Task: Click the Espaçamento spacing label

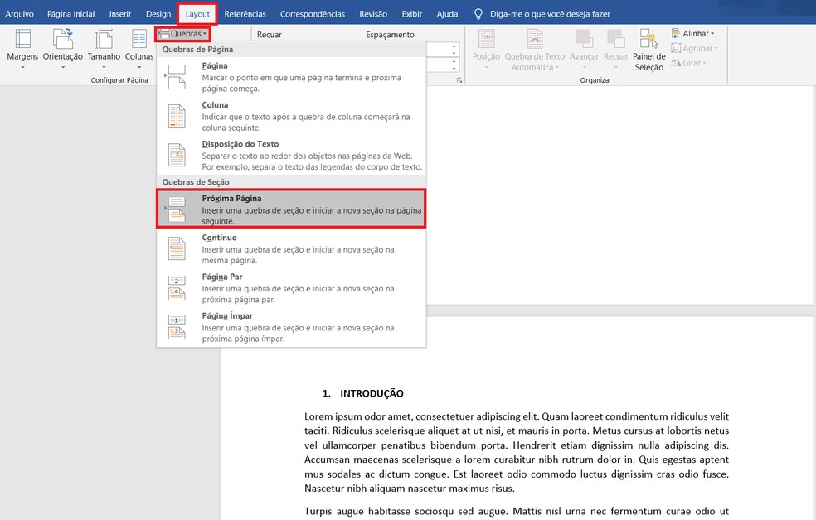Action: (x=390, y=35)
